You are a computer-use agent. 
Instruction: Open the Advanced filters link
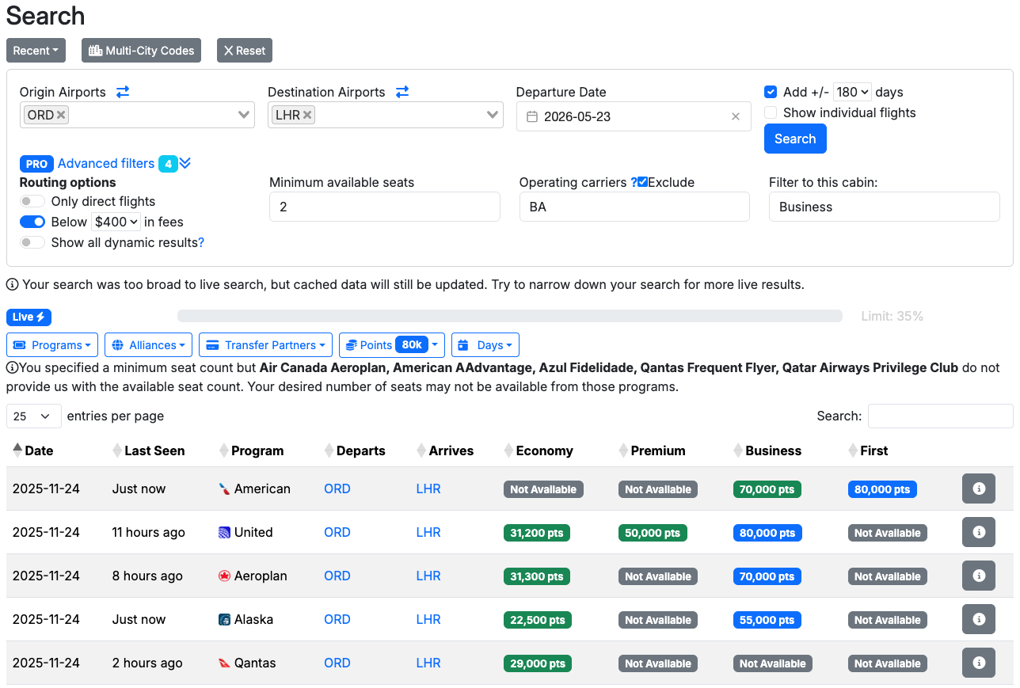(x=105, y=163)
